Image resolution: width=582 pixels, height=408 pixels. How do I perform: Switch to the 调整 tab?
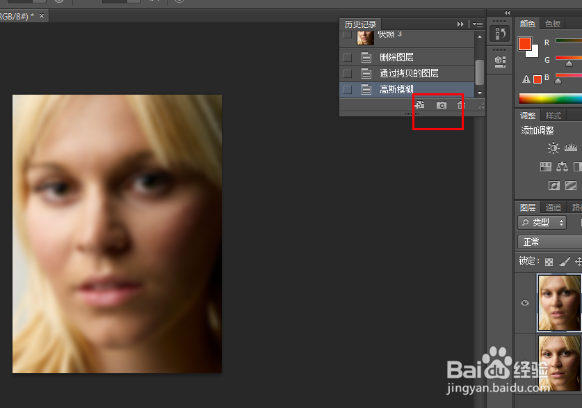point(528,116)
